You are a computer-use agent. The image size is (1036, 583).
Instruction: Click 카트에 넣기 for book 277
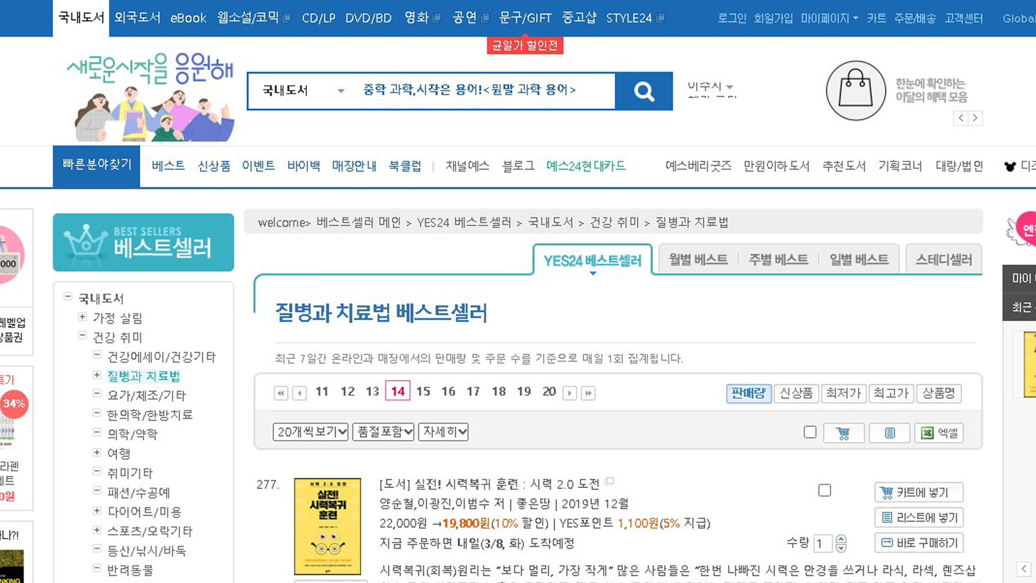click(x=918, y=492)
